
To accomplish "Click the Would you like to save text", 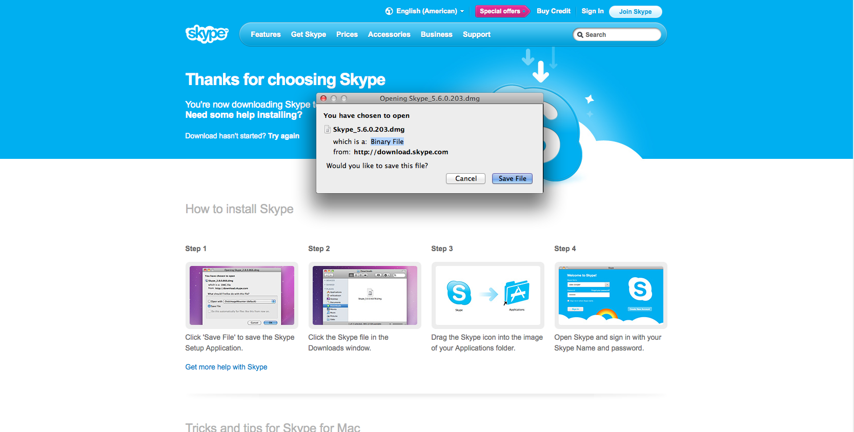I will (377, 166).
